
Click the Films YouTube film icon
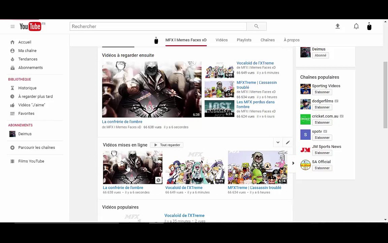point(12,161)
